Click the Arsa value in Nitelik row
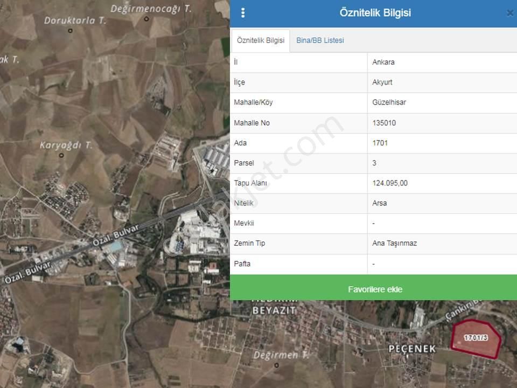The height and width of the screenshot is (388, 517). [379, 203]
